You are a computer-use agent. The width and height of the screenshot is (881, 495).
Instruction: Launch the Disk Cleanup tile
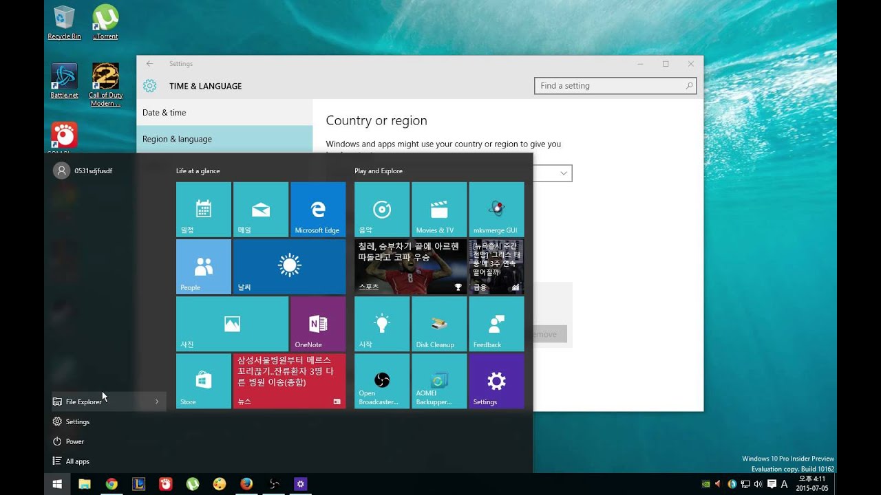(x=439, y=324)
